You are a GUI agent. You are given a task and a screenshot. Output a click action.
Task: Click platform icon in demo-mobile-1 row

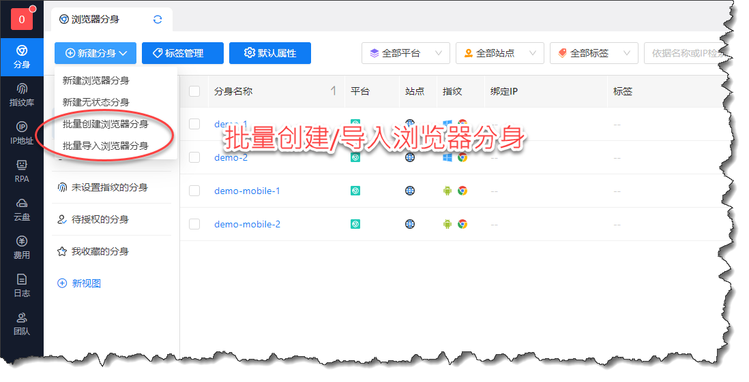point(355,191)
